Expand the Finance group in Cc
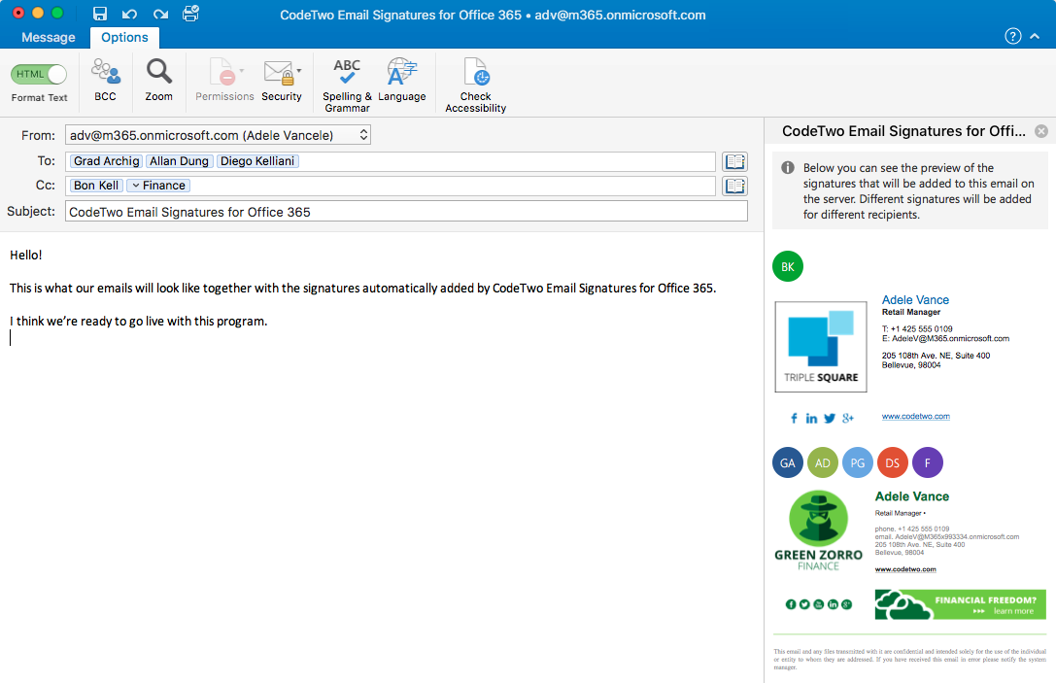Screen dimensions: 1056x683 [x=135, y=186]
